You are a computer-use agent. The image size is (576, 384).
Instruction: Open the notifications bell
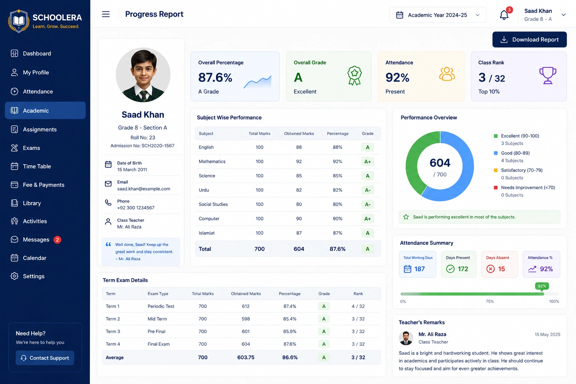504,15
